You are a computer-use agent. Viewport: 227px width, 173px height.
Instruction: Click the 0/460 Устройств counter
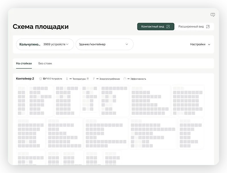(53, 79)
